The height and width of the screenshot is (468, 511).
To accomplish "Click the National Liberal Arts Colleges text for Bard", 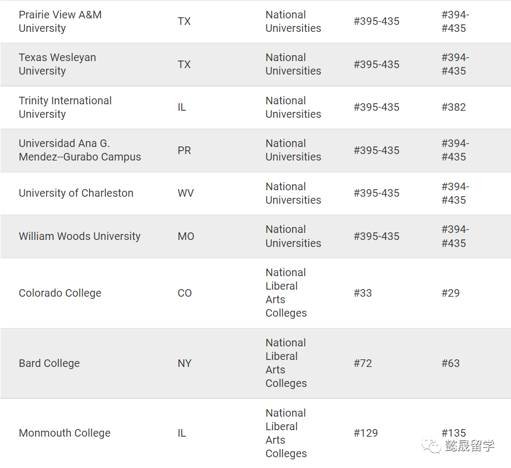I will click(x=286, y=363).
